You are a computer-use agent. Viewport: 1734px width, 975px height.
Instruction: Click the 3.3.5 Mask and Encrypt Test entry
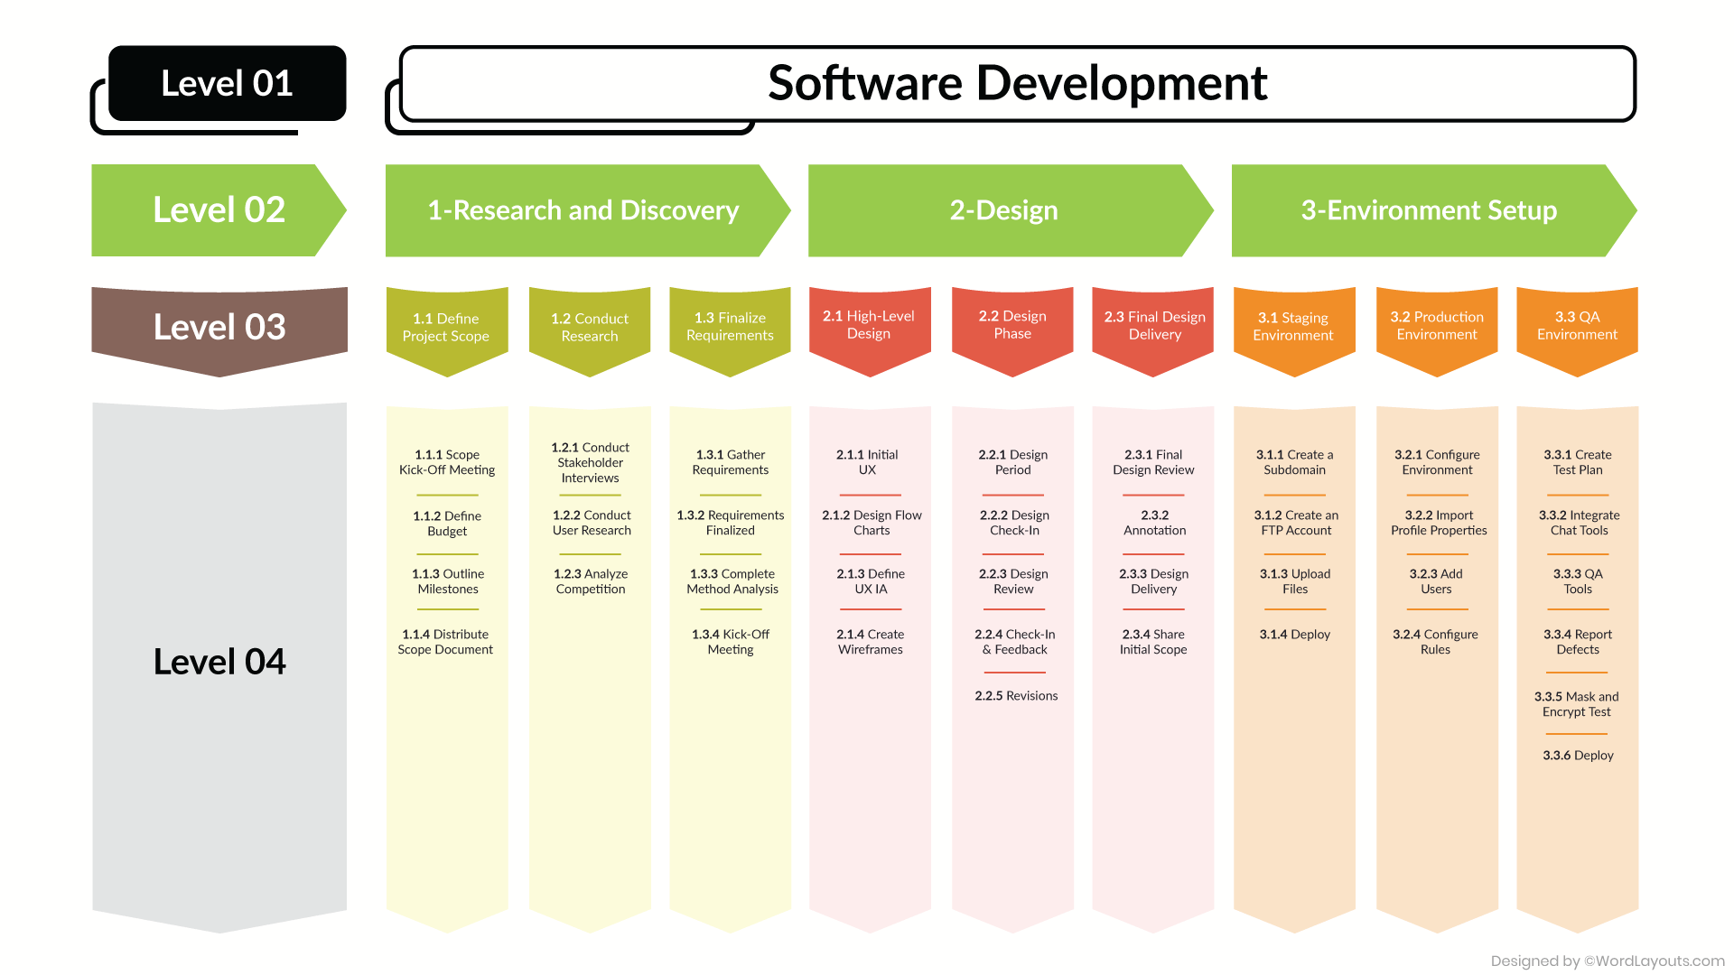click(1577, 704)
